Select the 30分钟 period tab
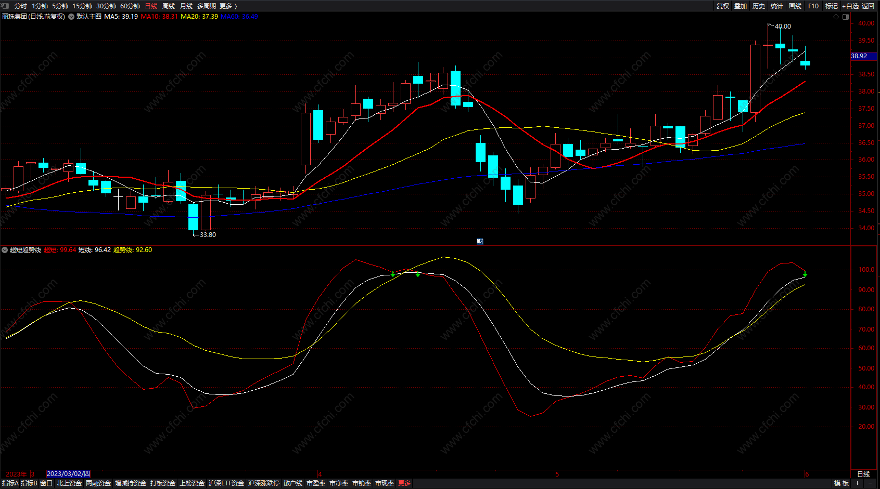Image resolution: width=880 pixels, height=489 pixels. click(106, 6)
